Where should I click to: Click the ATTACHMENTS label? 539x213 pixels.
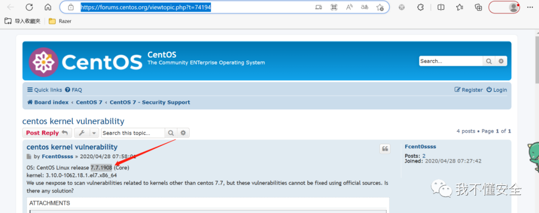49,204
